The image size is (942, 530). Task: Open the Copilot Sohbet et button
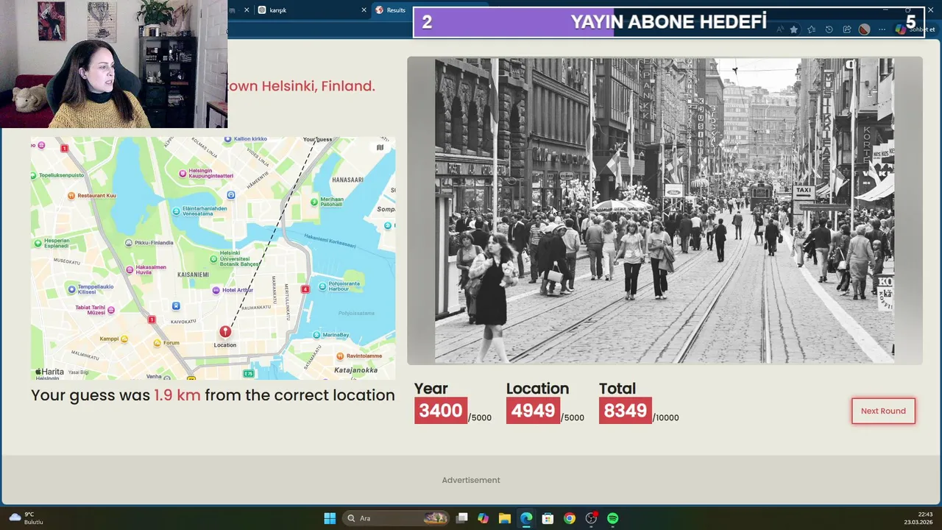(x=916, y=29)
